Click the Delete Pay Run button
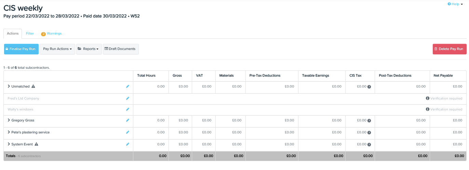This screenshot has width=469, height=170. point(449,49)
